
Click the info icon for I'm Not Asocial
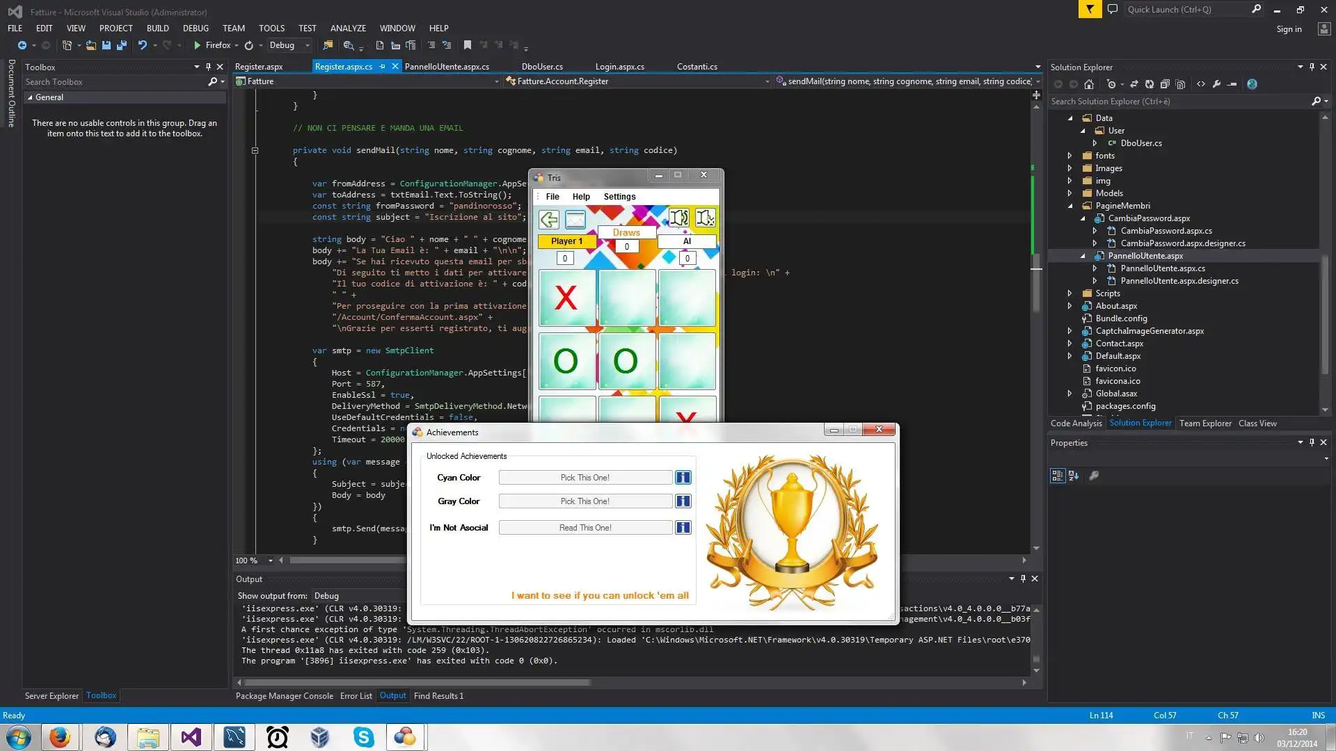683,528
